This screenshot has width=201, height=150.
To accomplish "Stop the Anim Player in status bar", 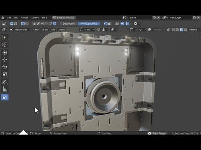I will (x=149, y=133).
